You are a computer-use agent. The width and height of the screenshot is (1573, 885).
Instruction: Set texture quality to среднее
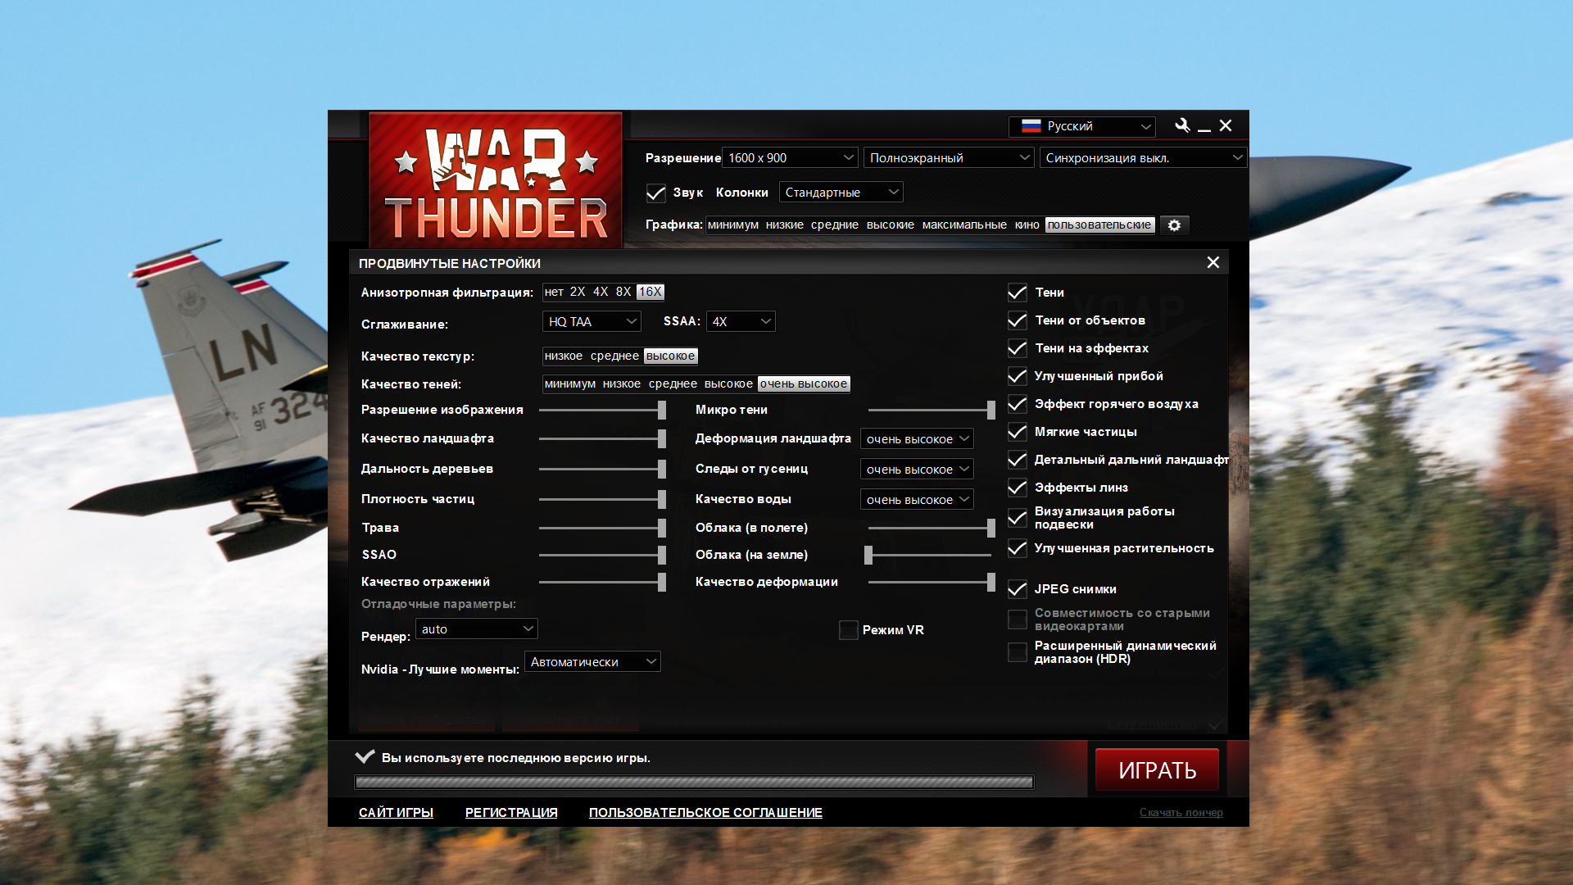[614, 356]
